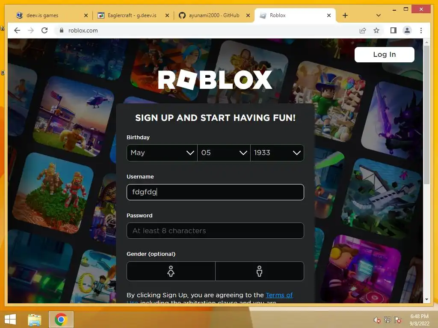
Task: View site info via the lock icon
Action: [x=62, y=30]
